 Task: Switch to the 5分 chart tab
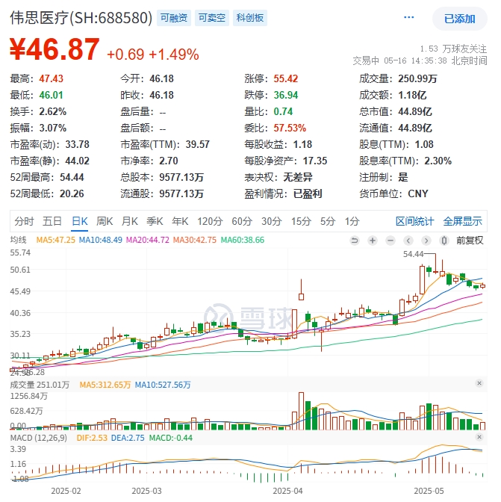pos(328,221)
